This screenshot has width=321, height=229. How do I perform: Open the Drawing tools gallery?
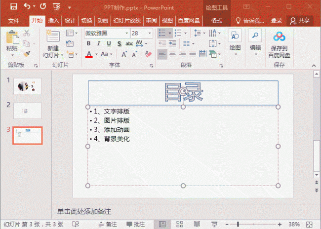[235, 42]
